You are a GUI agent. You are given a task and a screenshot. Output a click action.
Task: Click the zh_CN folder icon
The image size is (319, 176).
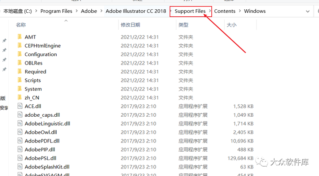coord(20,97)
